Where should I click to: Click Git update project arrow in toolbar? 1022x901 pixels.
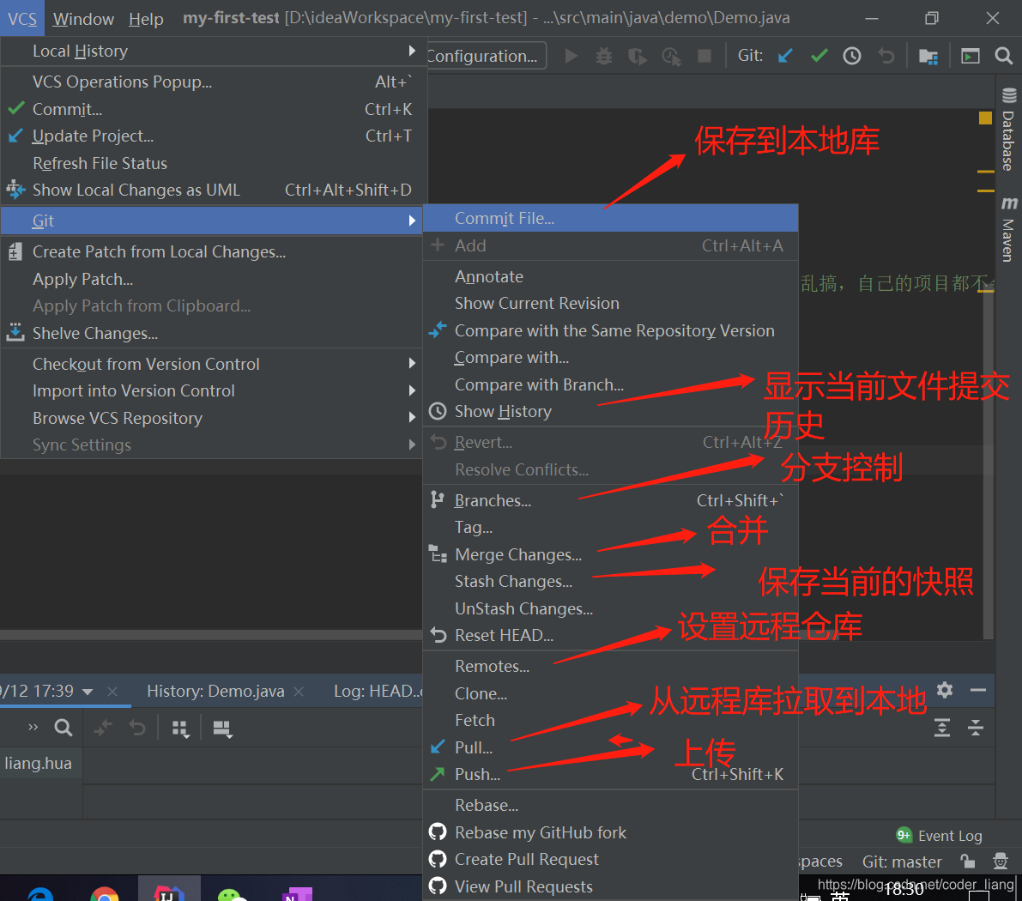coord(785,56)
